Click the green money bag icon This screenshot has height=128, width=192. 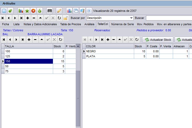coord(39,11)
